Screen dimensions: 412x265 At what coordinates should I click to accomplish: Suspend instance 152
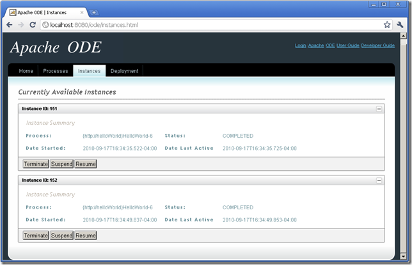[x=62, y=236]
